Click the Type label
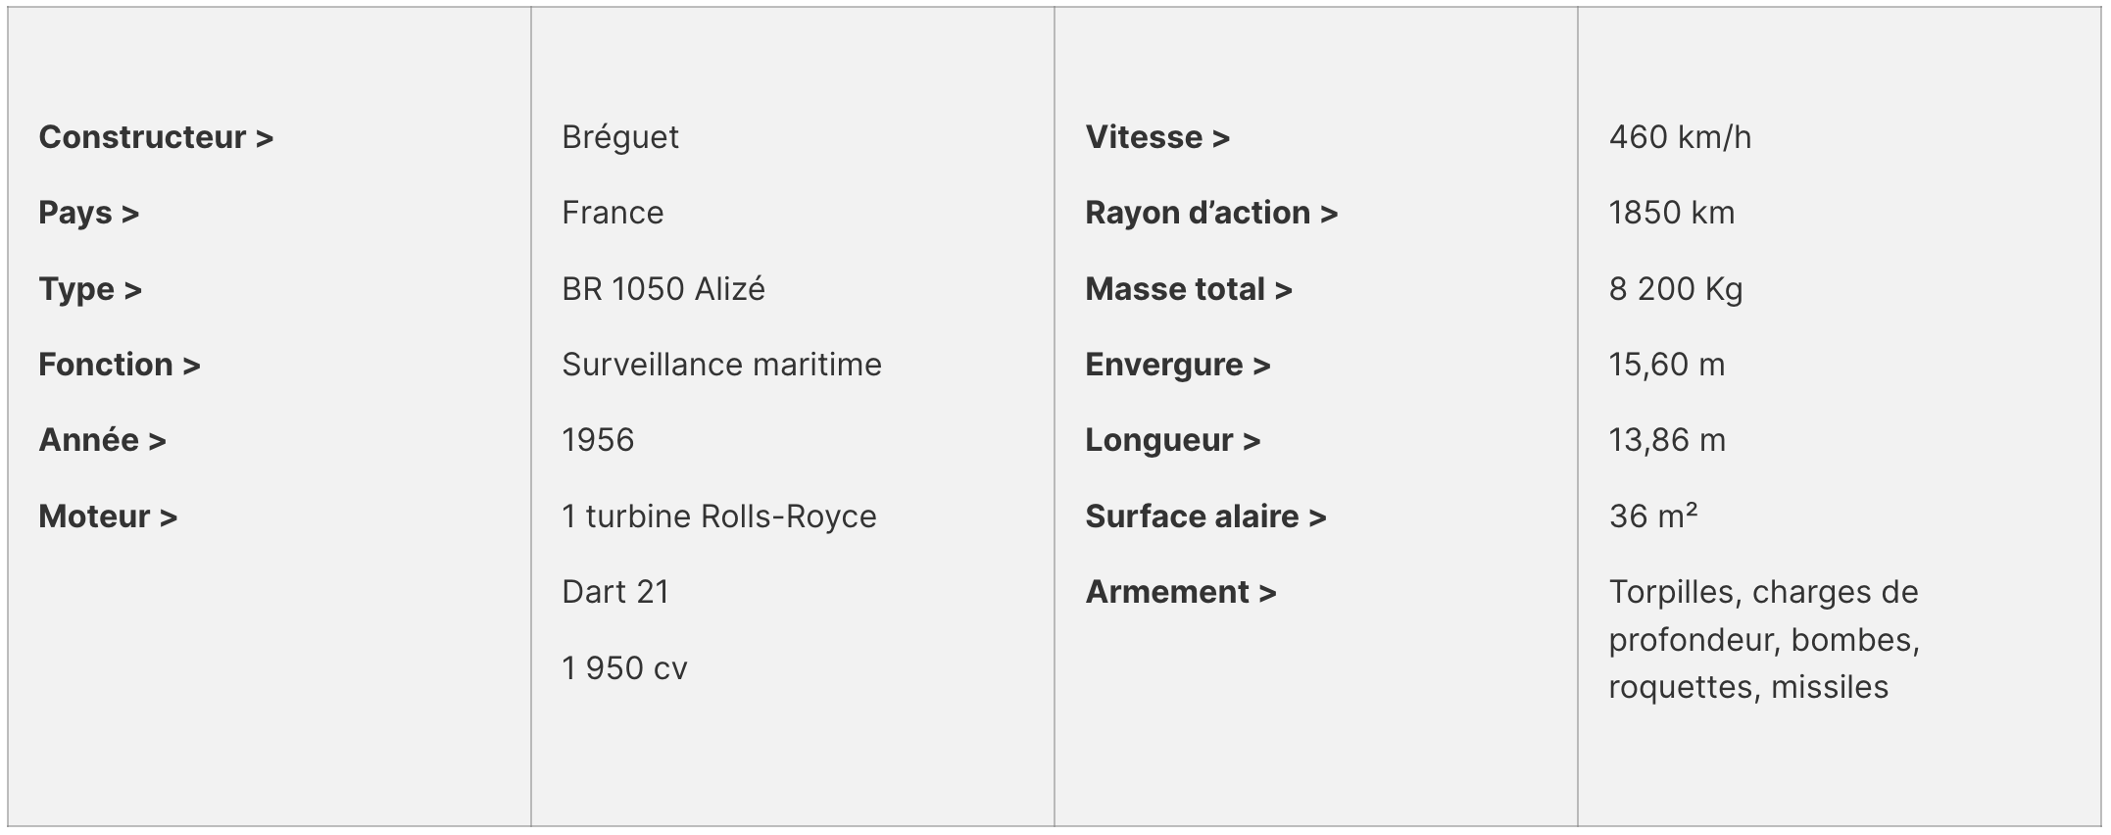This screenshot has height=835, width=2111. pyautogui.click(x=90, y=290)
